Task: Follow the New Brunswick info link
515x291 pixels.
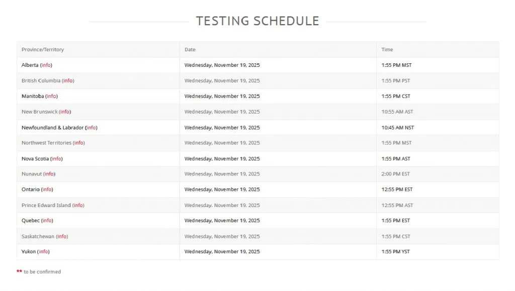Action: click(x=65, y=112)
